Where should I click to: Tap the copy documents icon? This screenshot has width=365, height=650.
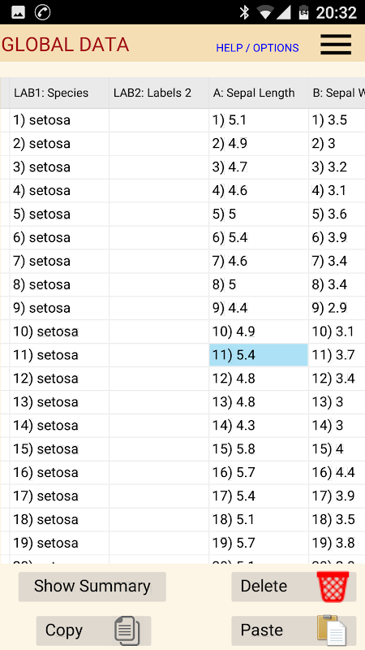pyautogui.click(x=127, y=630)
